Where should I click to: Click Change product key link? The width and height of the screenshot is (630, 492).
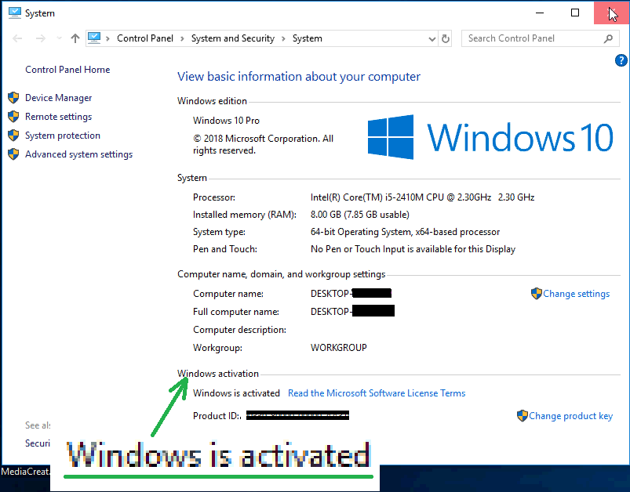(x=570, y=416)
